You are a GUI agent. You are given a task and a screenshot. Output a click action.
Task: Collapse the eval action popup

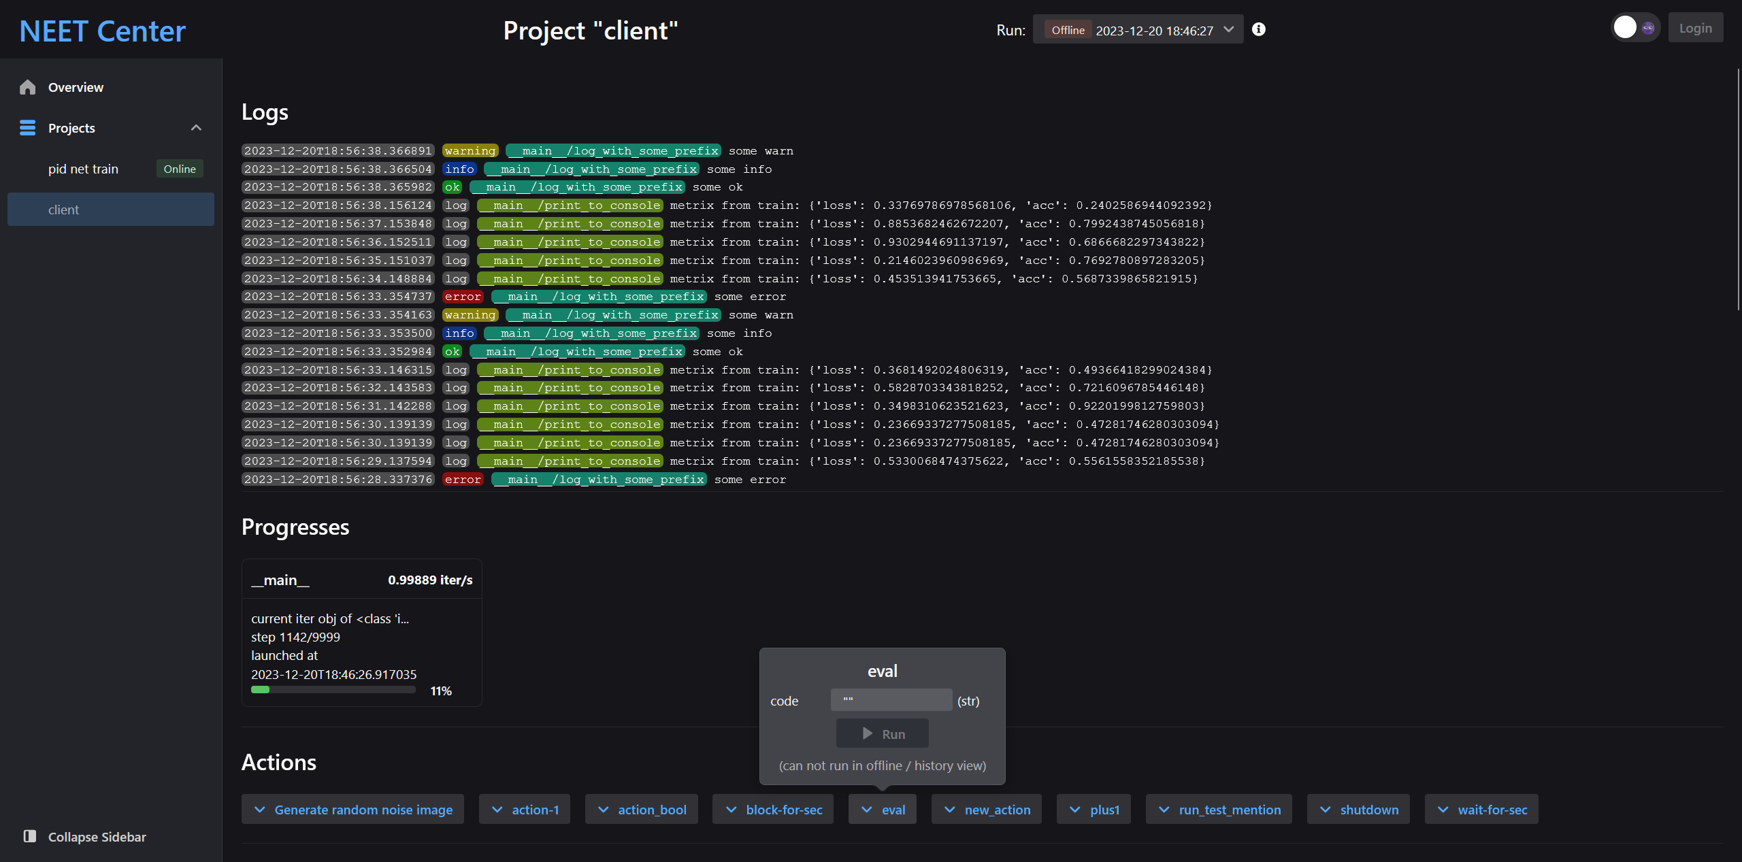[x=883, y=810]
